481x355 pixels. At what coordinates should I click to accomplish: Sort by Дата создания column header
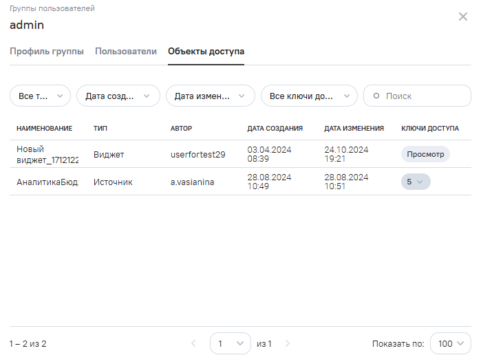275,129
